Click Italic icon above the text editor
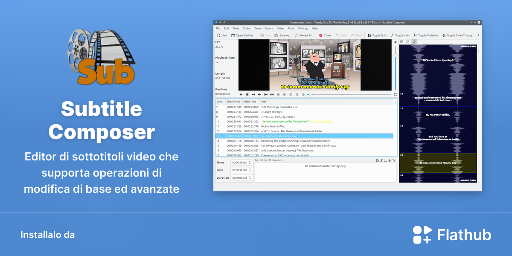512x256 pixels. 381,160
